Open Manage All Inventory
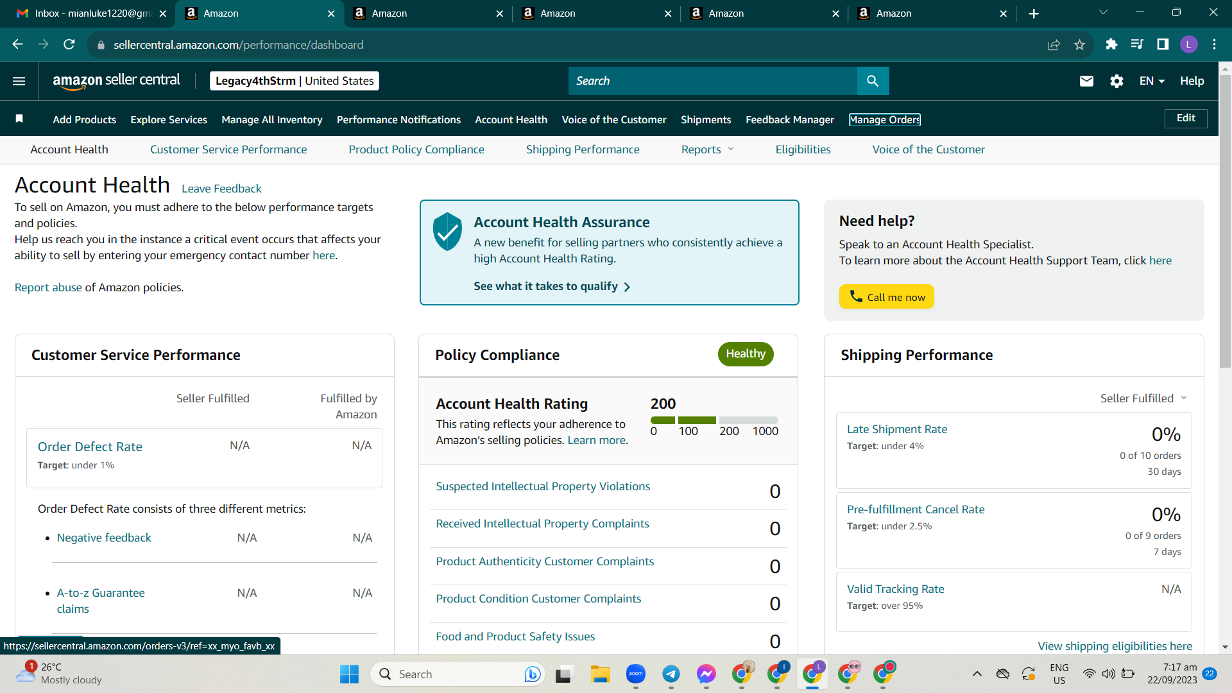 coord(272,120)
